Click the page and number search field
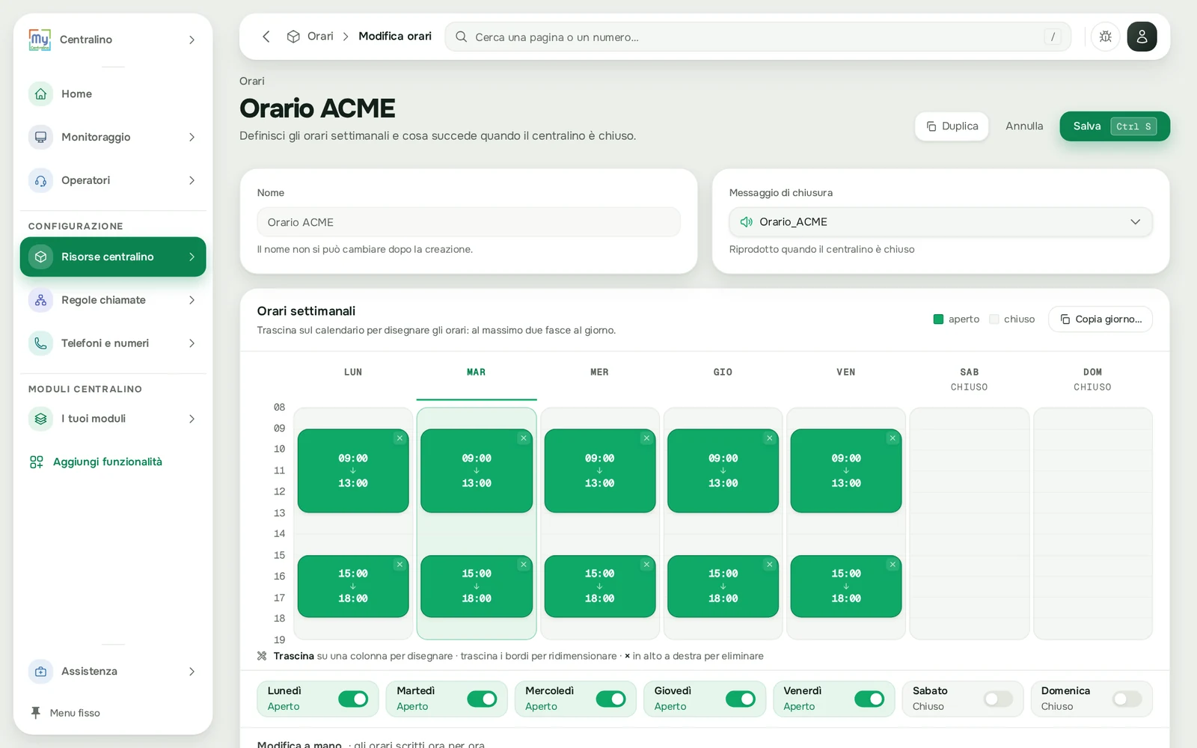The image size is (1197, 748). pyautogui.click(x=758, y=37)
